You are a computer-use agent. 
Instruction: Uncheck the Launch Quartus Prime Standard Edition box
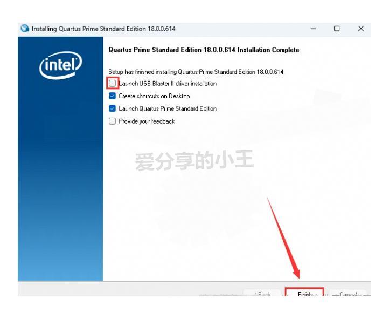tap(113, 108)
